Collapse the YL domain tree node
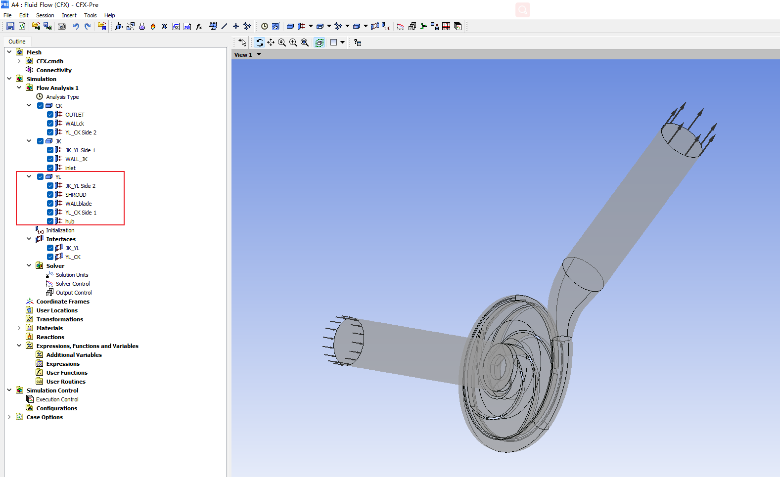This screenshot has width=780, height=477. click(x=29, y=176)
